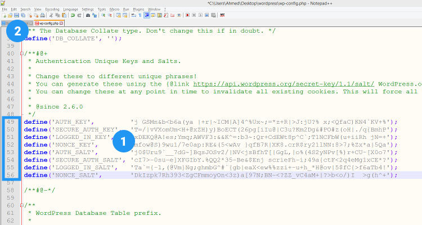Click the Paste toolbar icon
This screenshot has width=422, height=225.
click(64, 15)
